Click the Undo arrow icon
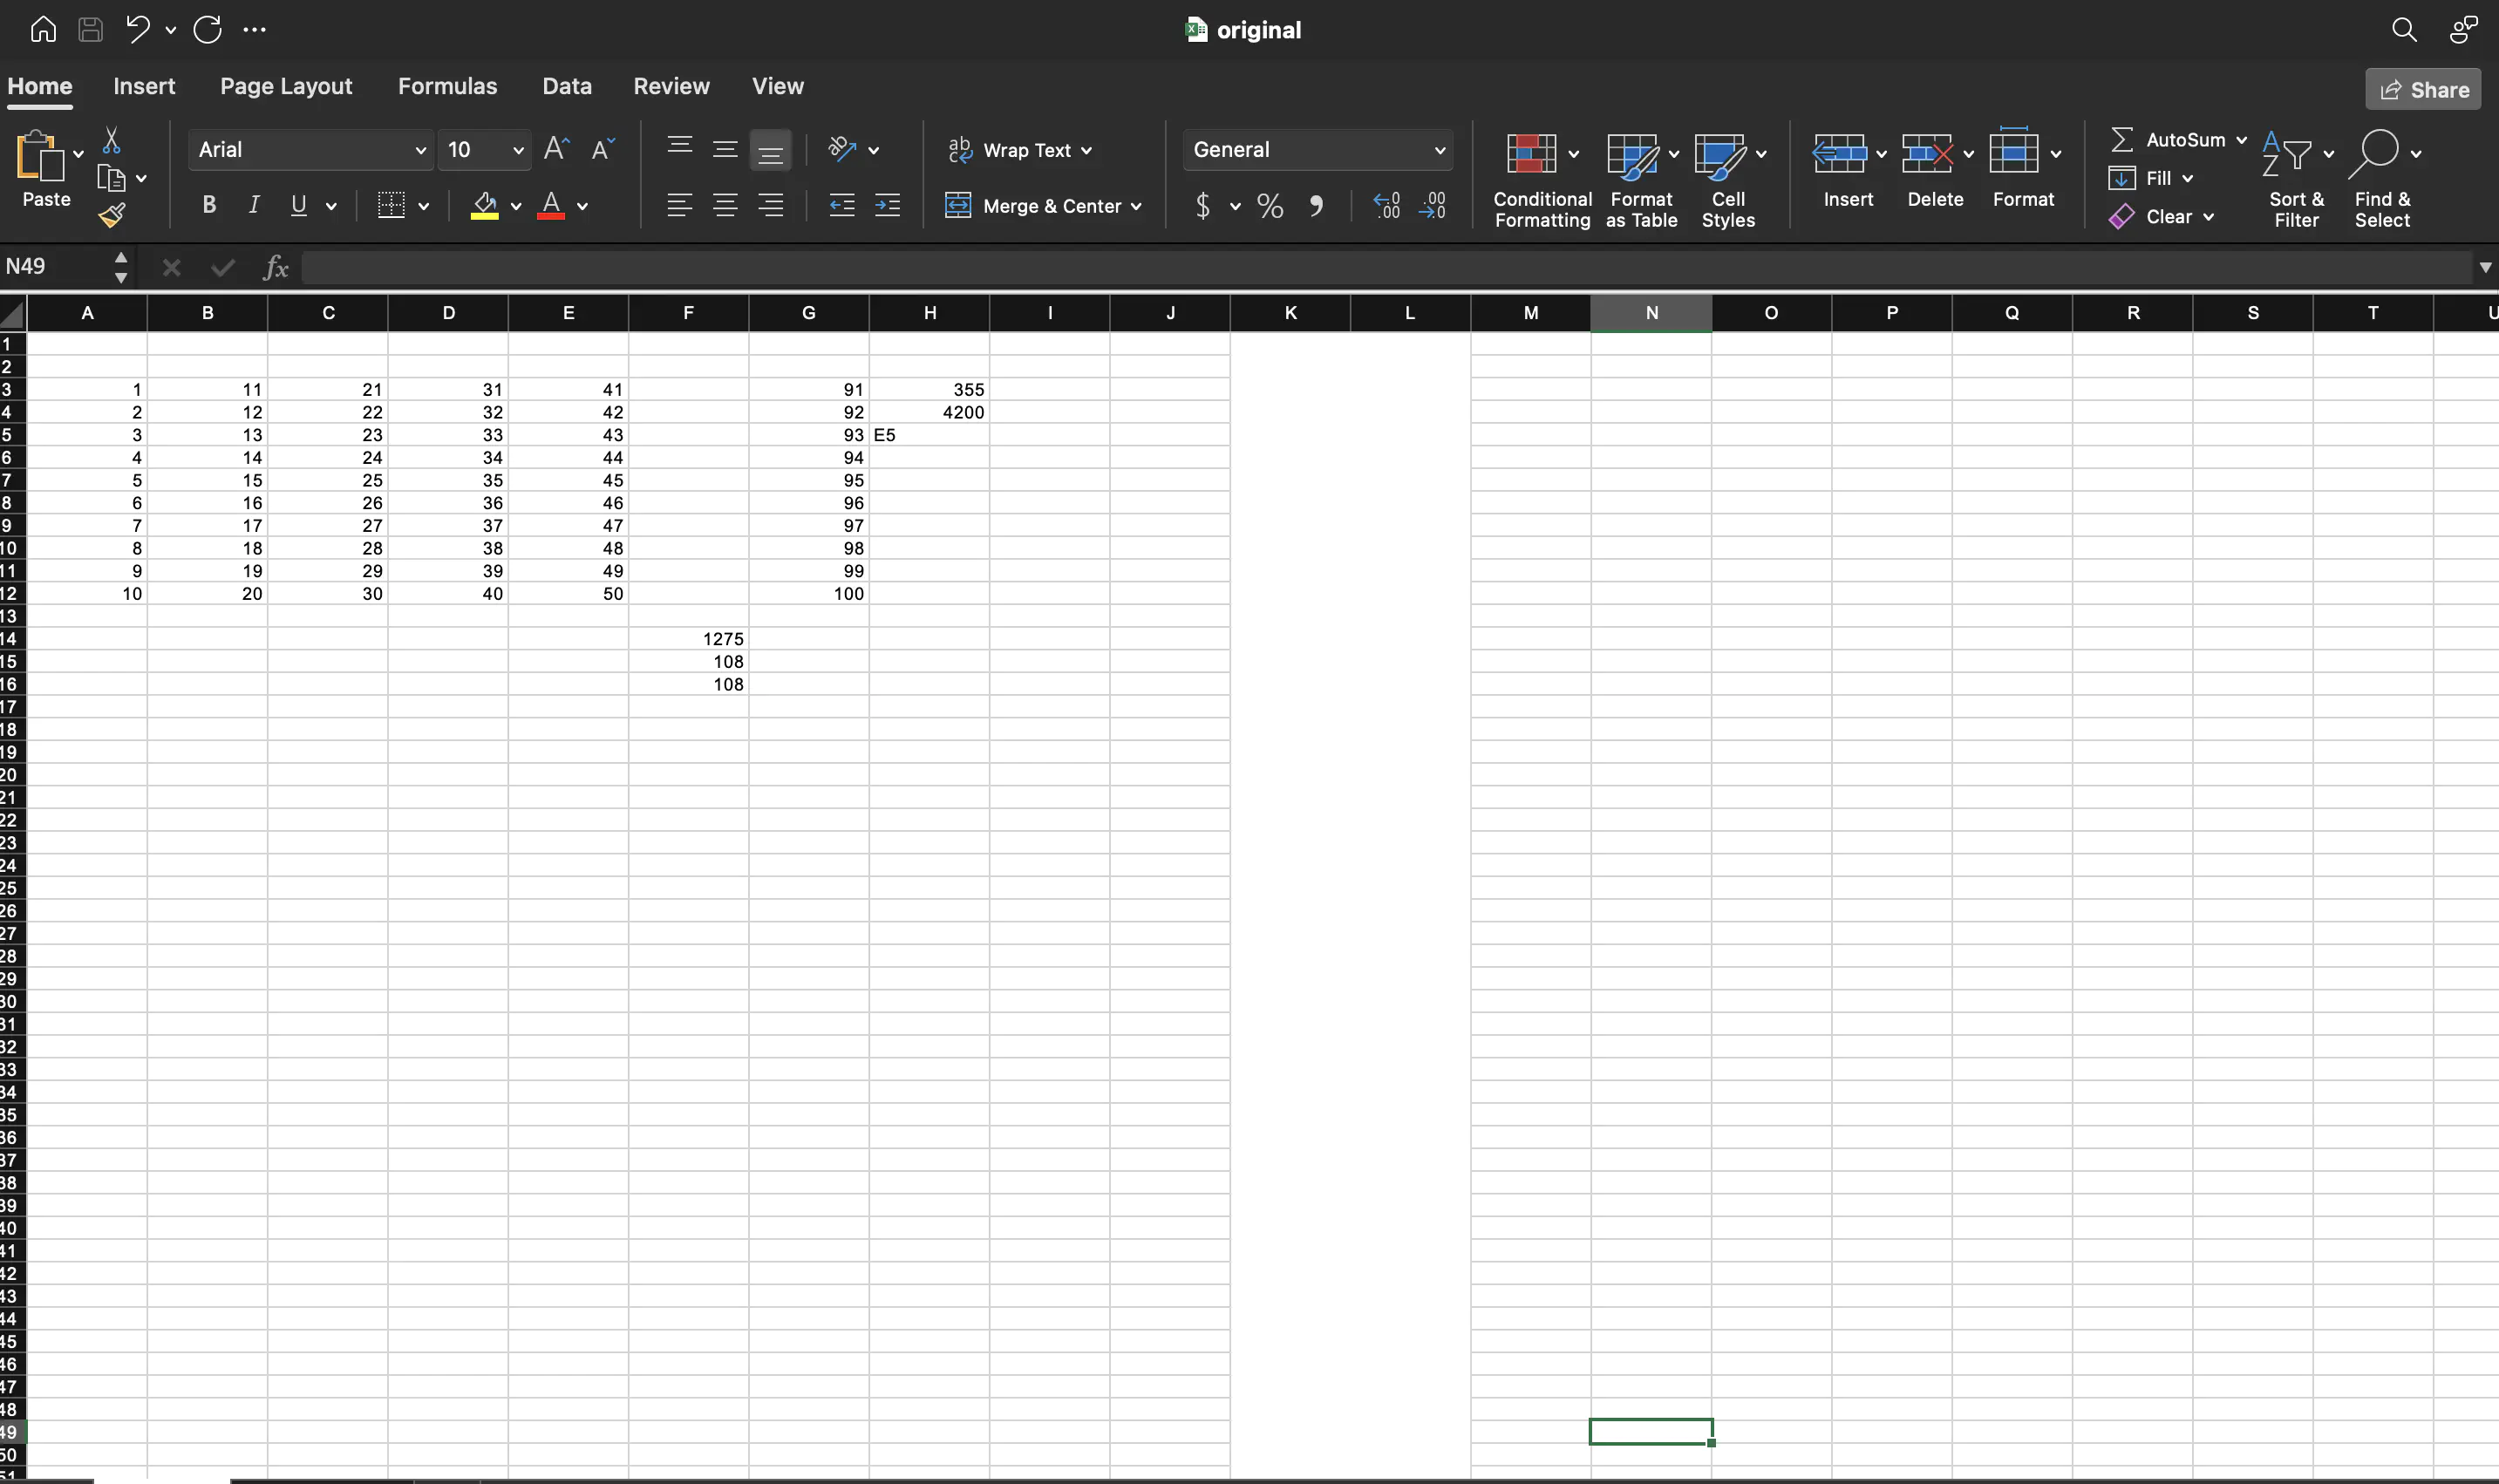This screenshot has width=2499, height=1484. (137, 29)
